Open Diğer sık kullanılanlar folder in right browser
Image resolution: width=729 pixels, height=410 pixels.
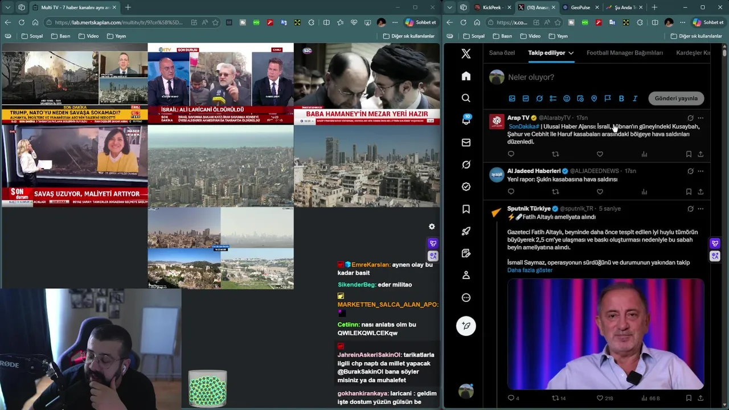click(697, 36)
